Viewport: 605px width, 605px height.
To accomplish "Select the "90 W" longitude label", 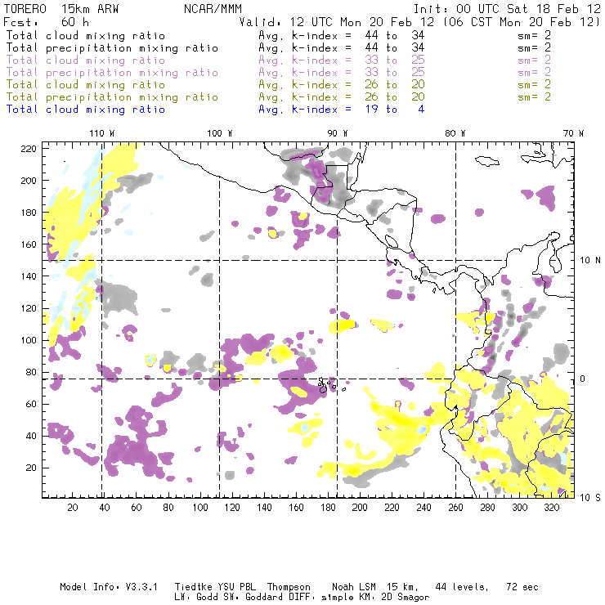I will click(x=338, y=133).
